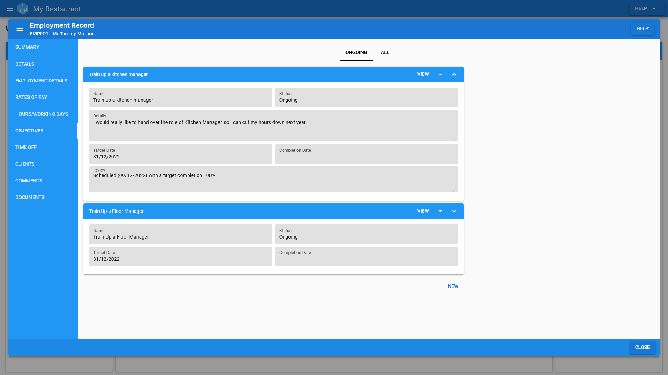Click the hamburger menu icon top-left
668x375 pixels.
(x=10, y=9)
